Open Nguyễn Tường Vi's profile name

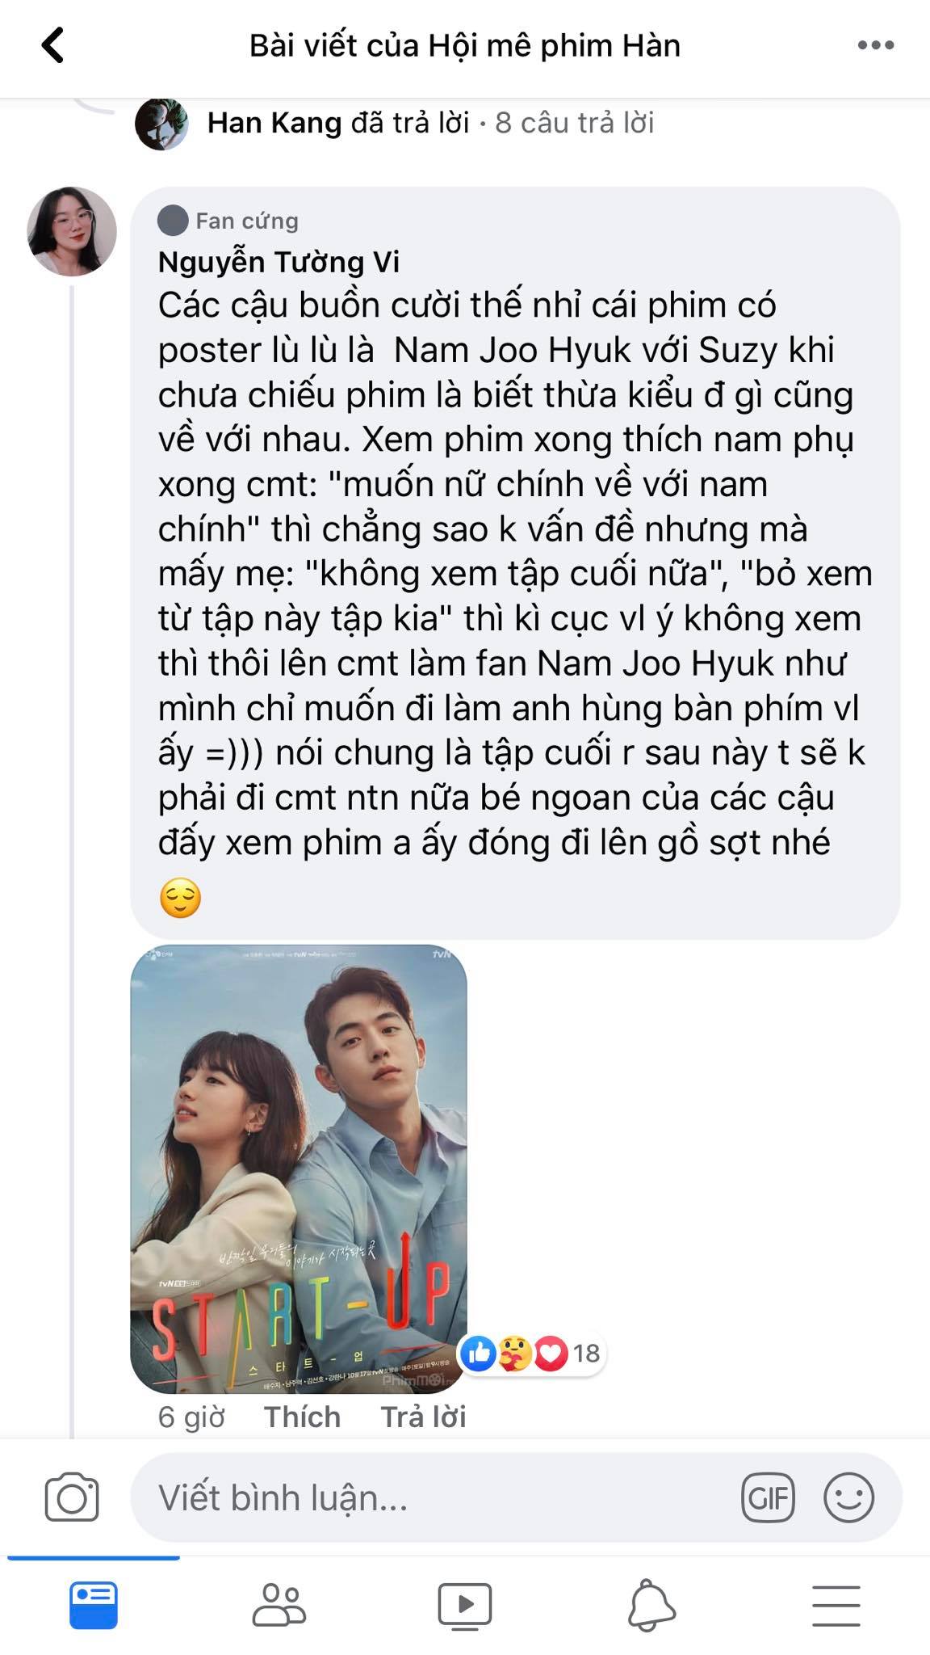tap(279, 262)
